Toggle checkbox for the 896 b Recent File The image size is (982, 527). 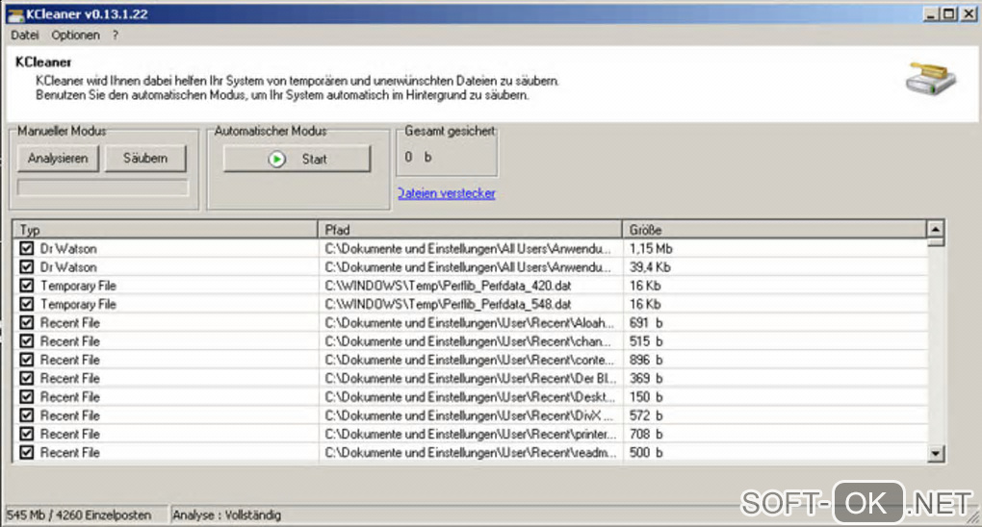tap(26, 360)
